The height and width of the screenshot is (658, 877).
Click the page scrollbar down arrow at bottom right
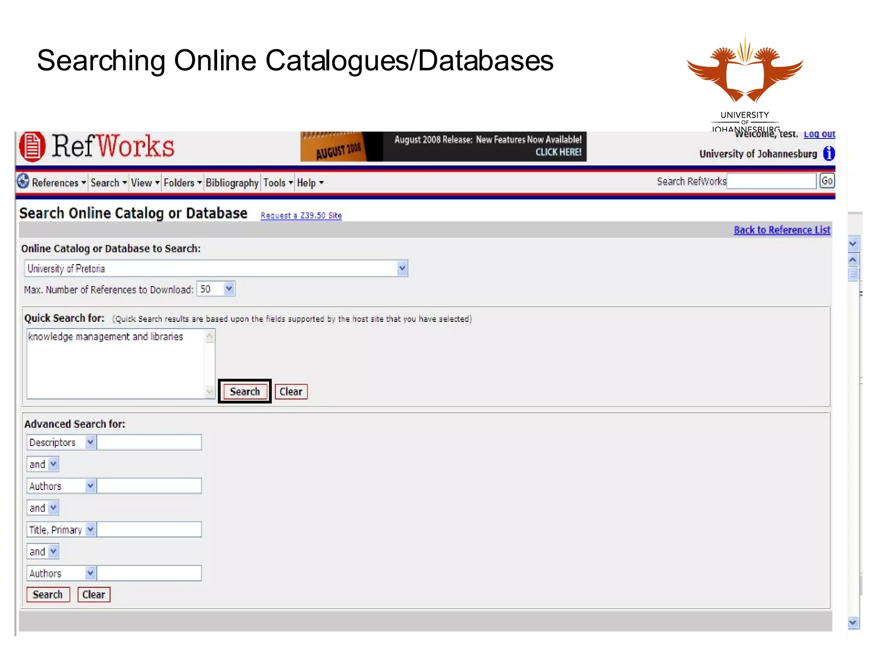853,622
